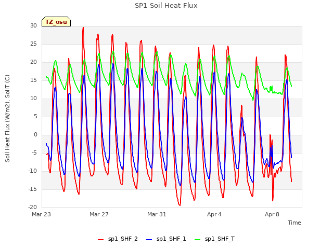Click the y-axis tick label 30
The image size is (333, 249).
click(33, 25)
